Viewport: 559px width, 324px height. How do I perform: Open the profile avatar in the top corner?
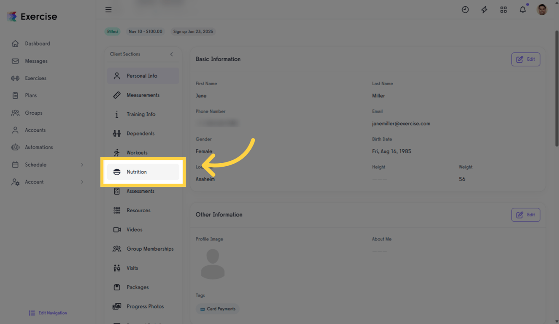click(x=542, y=9)
